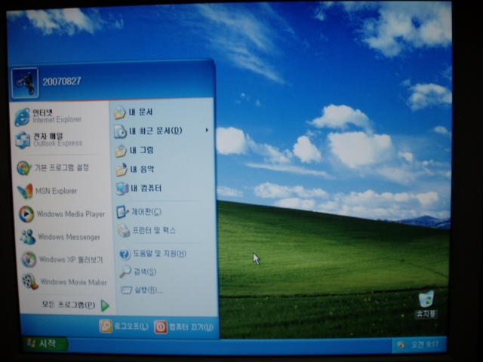
Task: Click the 기본 프로그램 설정 icon
Action: point(24,168)
